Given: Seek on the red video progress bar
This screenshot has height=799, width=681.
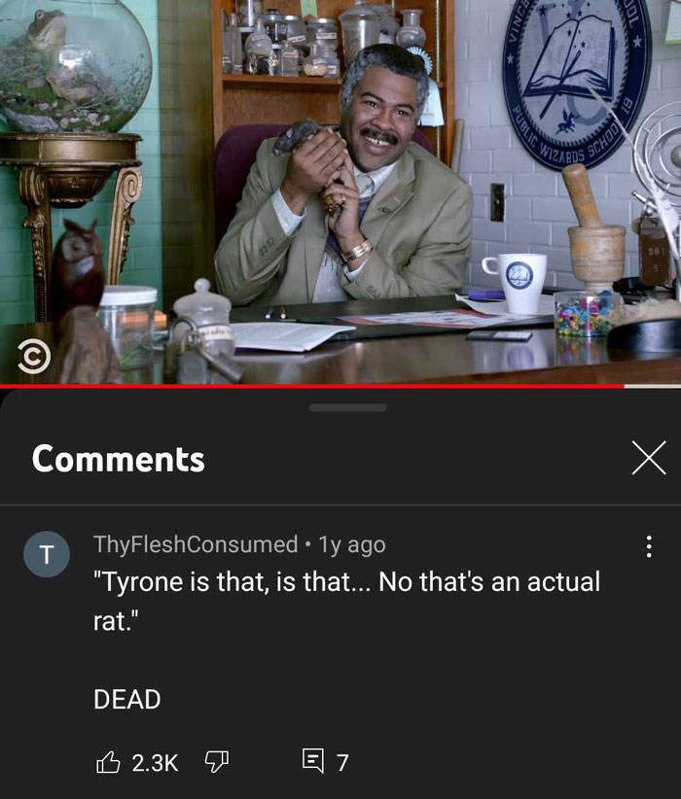Looking at the screenshot, I should 311,386.
